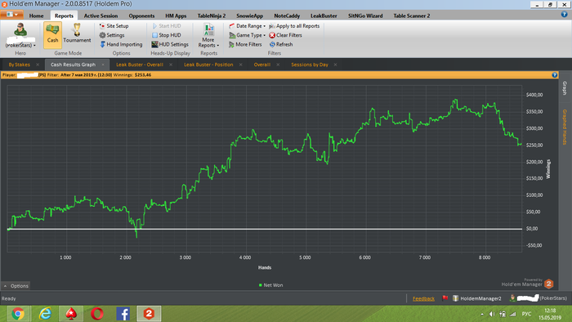Open HUD Settings
The width and height of the screenshot is (572, 322).
(x=170, y=44)
